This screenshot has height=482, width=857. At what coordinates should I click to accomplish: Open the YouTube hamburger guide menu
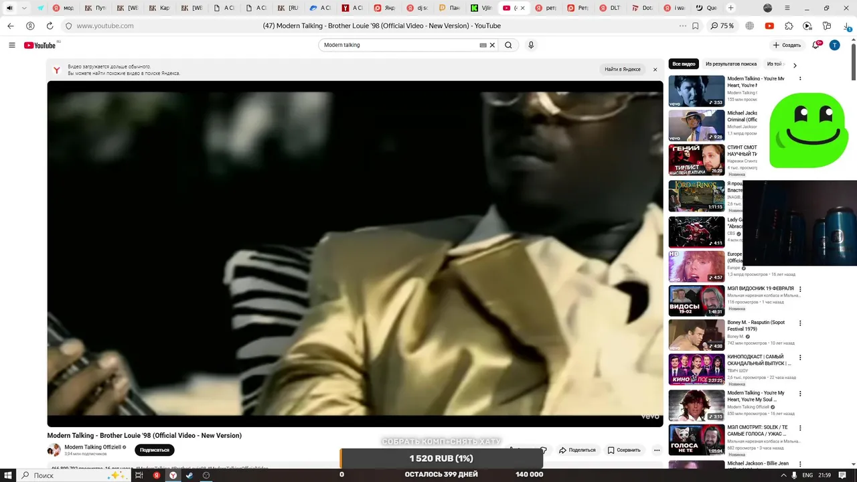click(x=12, y=45)
